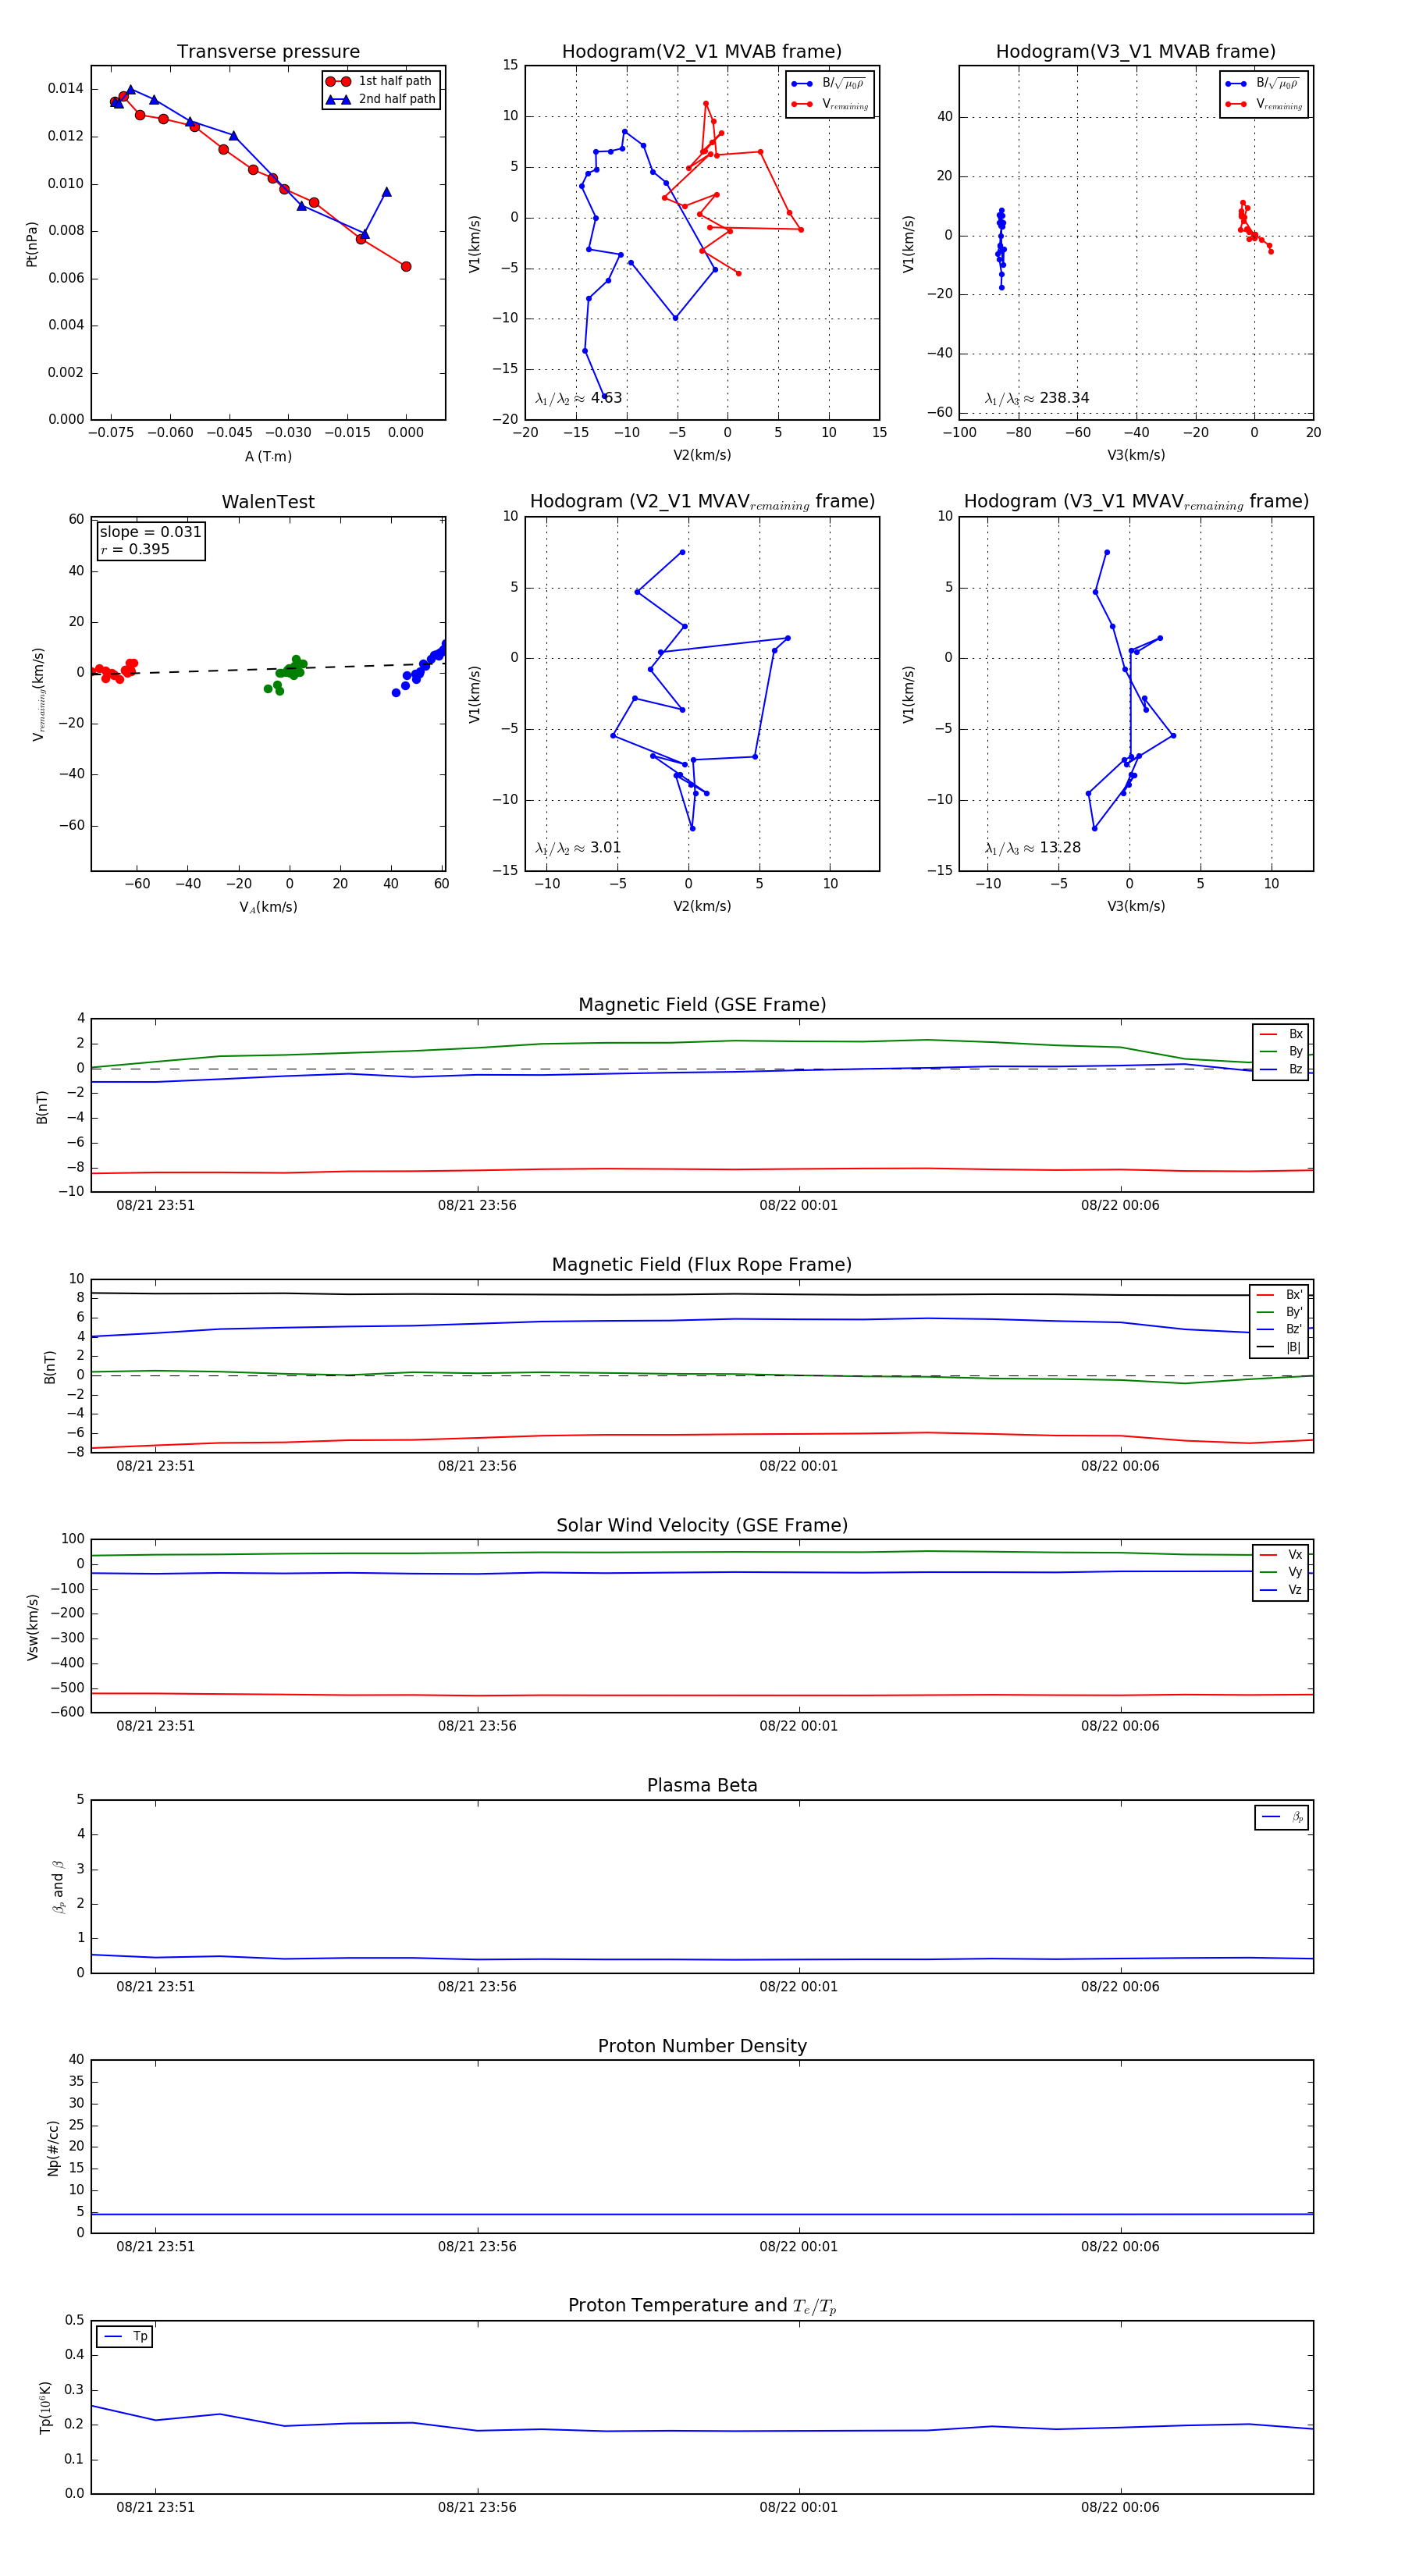
Task: Select the Tp legend entry
Action: point(124,2336)
